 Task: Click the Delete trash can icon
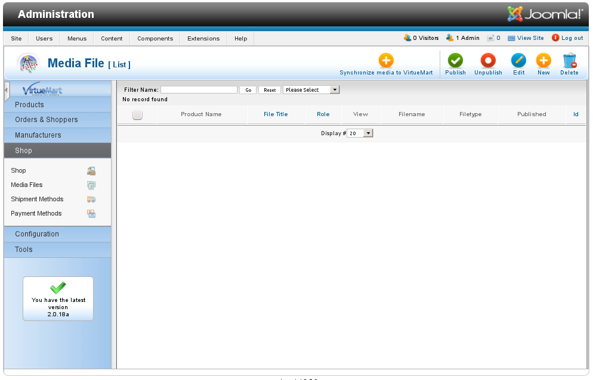569,61
